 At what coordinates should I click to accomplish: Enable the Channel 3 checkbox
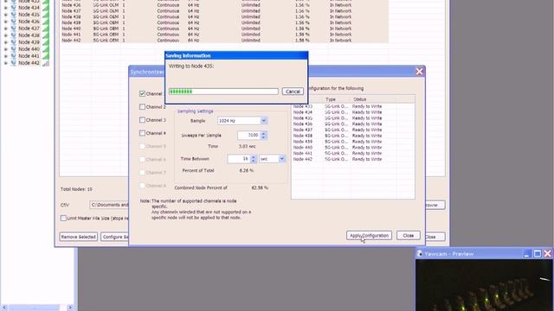point(142,120)
